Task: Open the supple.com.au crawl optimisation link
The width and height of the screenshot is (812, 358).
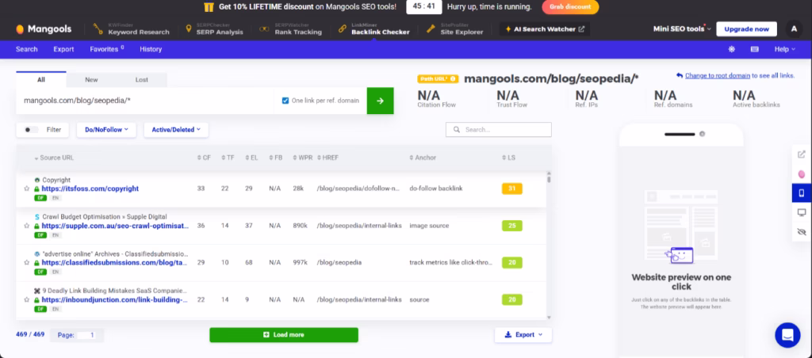Action: [x=115, y=226]
